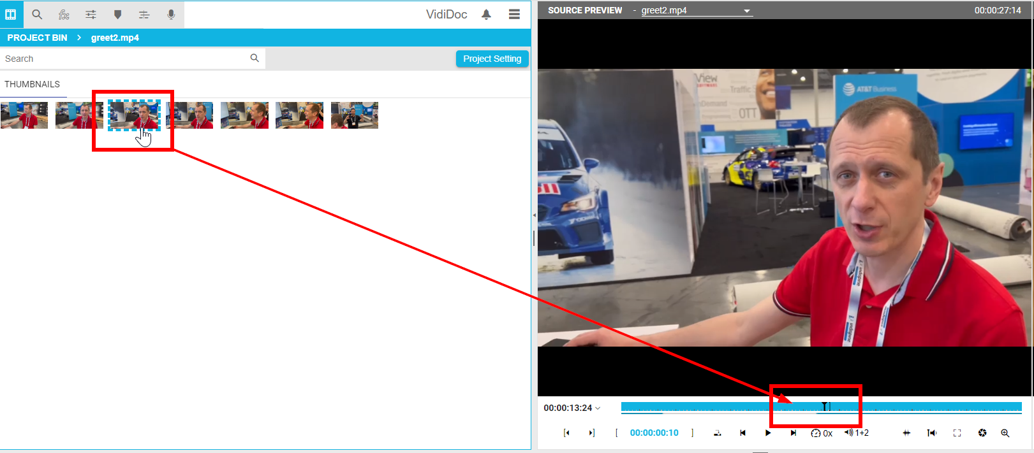
Task: Click the notifications bell icon
Action: 486,14
